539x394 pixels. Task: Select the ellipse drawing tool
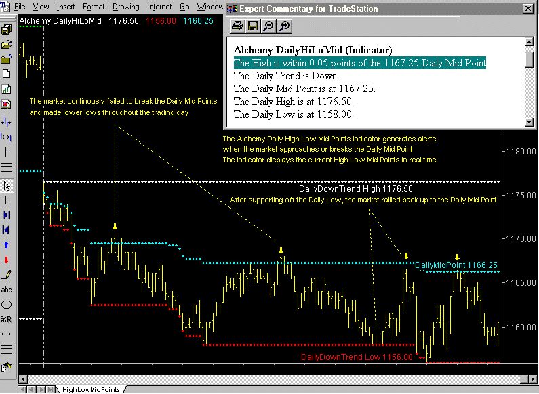6,305
